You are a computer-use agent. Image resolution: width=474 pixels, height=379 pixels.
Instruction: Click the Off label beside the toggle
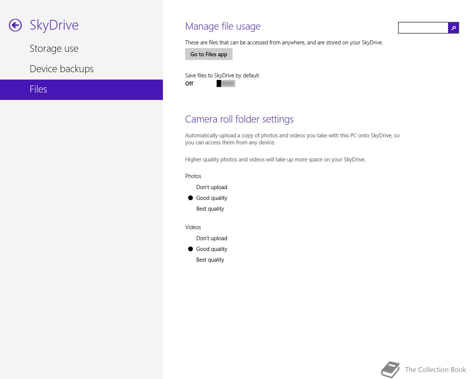(189, 84)
